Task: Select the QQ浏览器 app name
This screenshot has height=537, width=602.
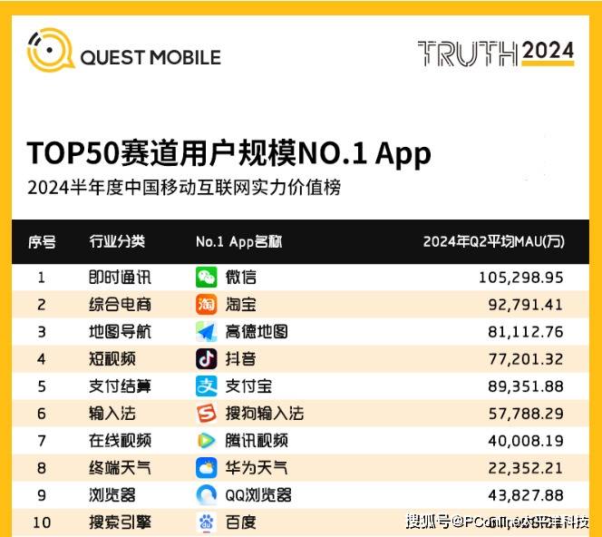Action: click(258, 495)
